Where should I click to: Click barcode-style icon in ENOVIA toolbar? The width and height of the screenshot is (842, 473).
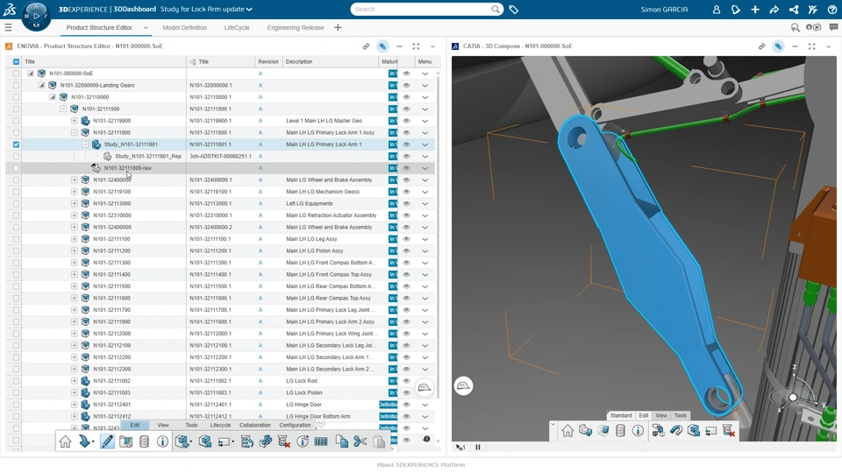point(321,441)
